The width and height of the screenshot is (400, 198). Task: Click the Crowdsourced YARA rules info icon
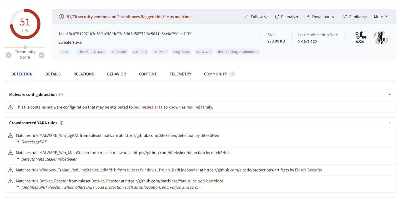tap(62, 123)
